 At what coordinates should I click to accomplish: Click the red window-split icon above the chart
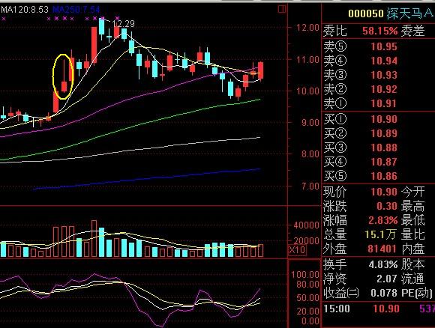coord(282,9)
